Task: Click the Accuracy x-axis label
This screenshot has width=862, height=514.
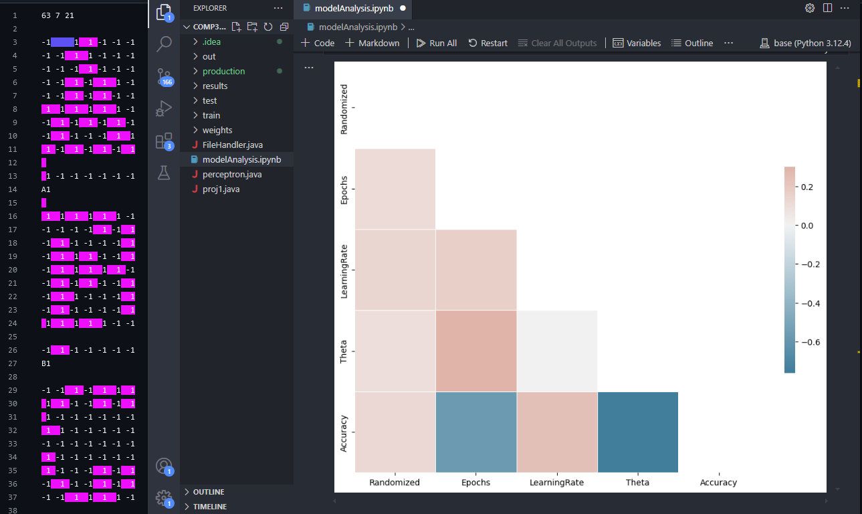Action: [718, 482]
